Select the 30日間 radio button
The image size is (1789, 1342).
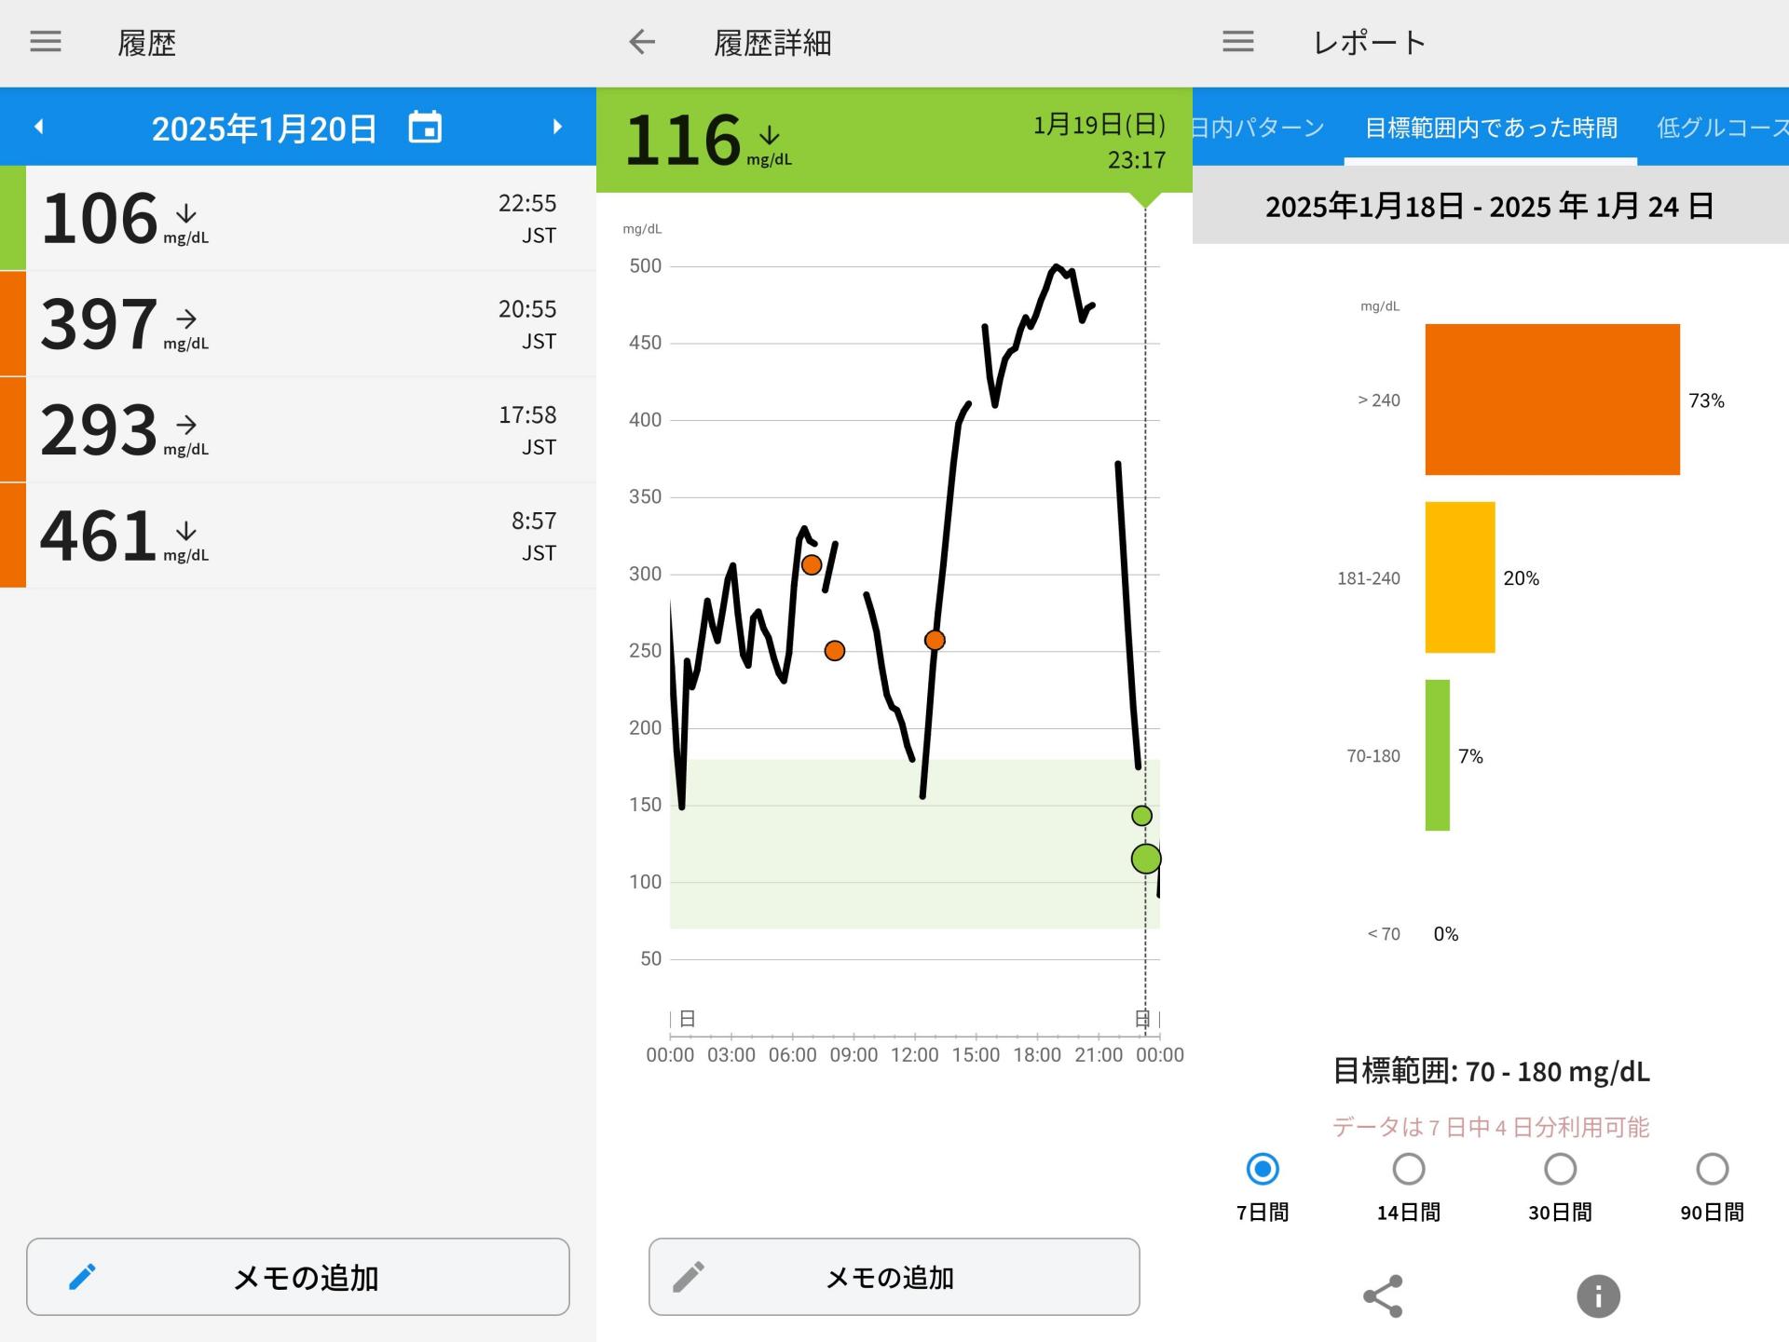pos(1559,1169)
